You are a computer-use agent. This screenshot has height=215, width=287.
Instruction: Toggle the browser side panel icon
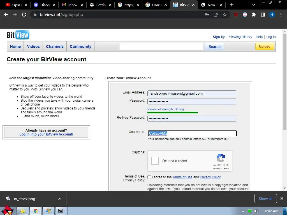point(263,15)
